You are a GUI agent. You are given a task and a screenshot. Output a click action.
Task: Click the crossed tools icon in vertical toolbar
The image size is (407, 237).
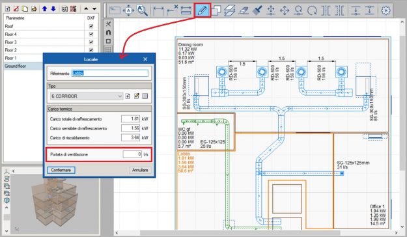click(108, 24)
